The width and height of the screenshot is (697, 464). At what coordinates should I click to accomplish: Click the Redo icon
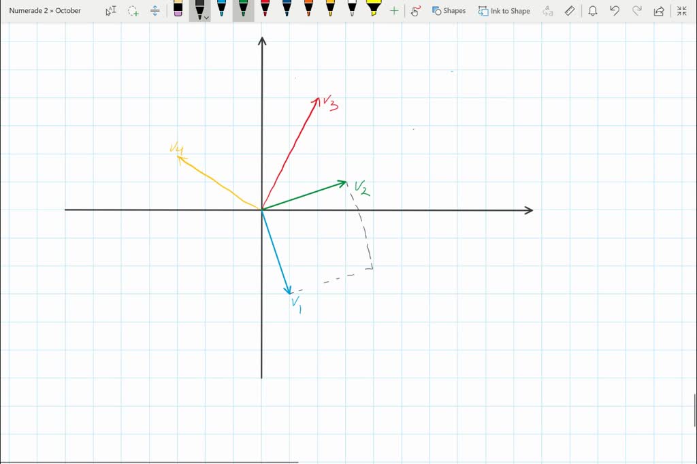[x=636, y=10]
